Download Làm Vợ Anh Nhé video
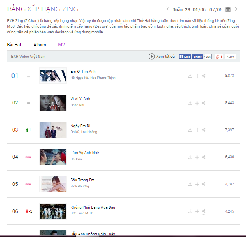 click(190, 157)
